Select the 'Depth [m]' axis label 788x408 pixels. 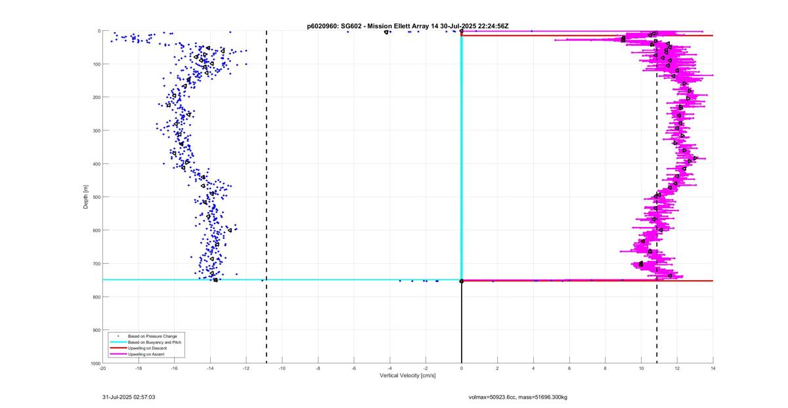86,197
